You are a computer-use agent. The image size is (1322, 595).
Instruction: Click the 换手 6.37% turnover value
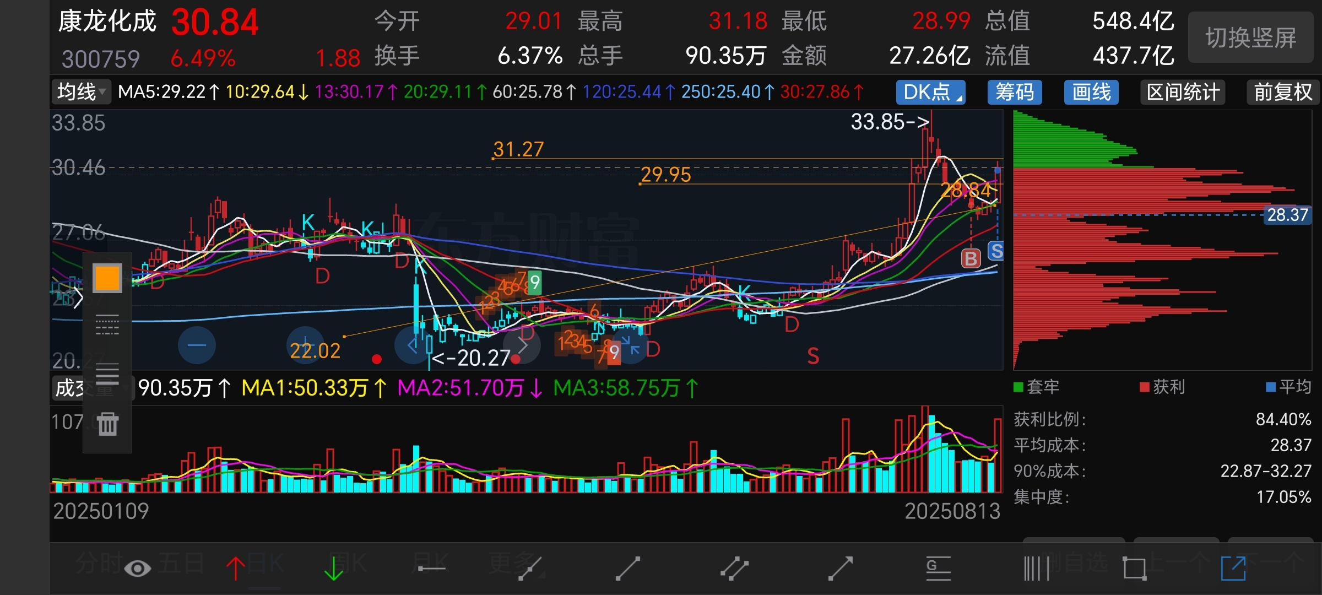[x=530, y=56]
